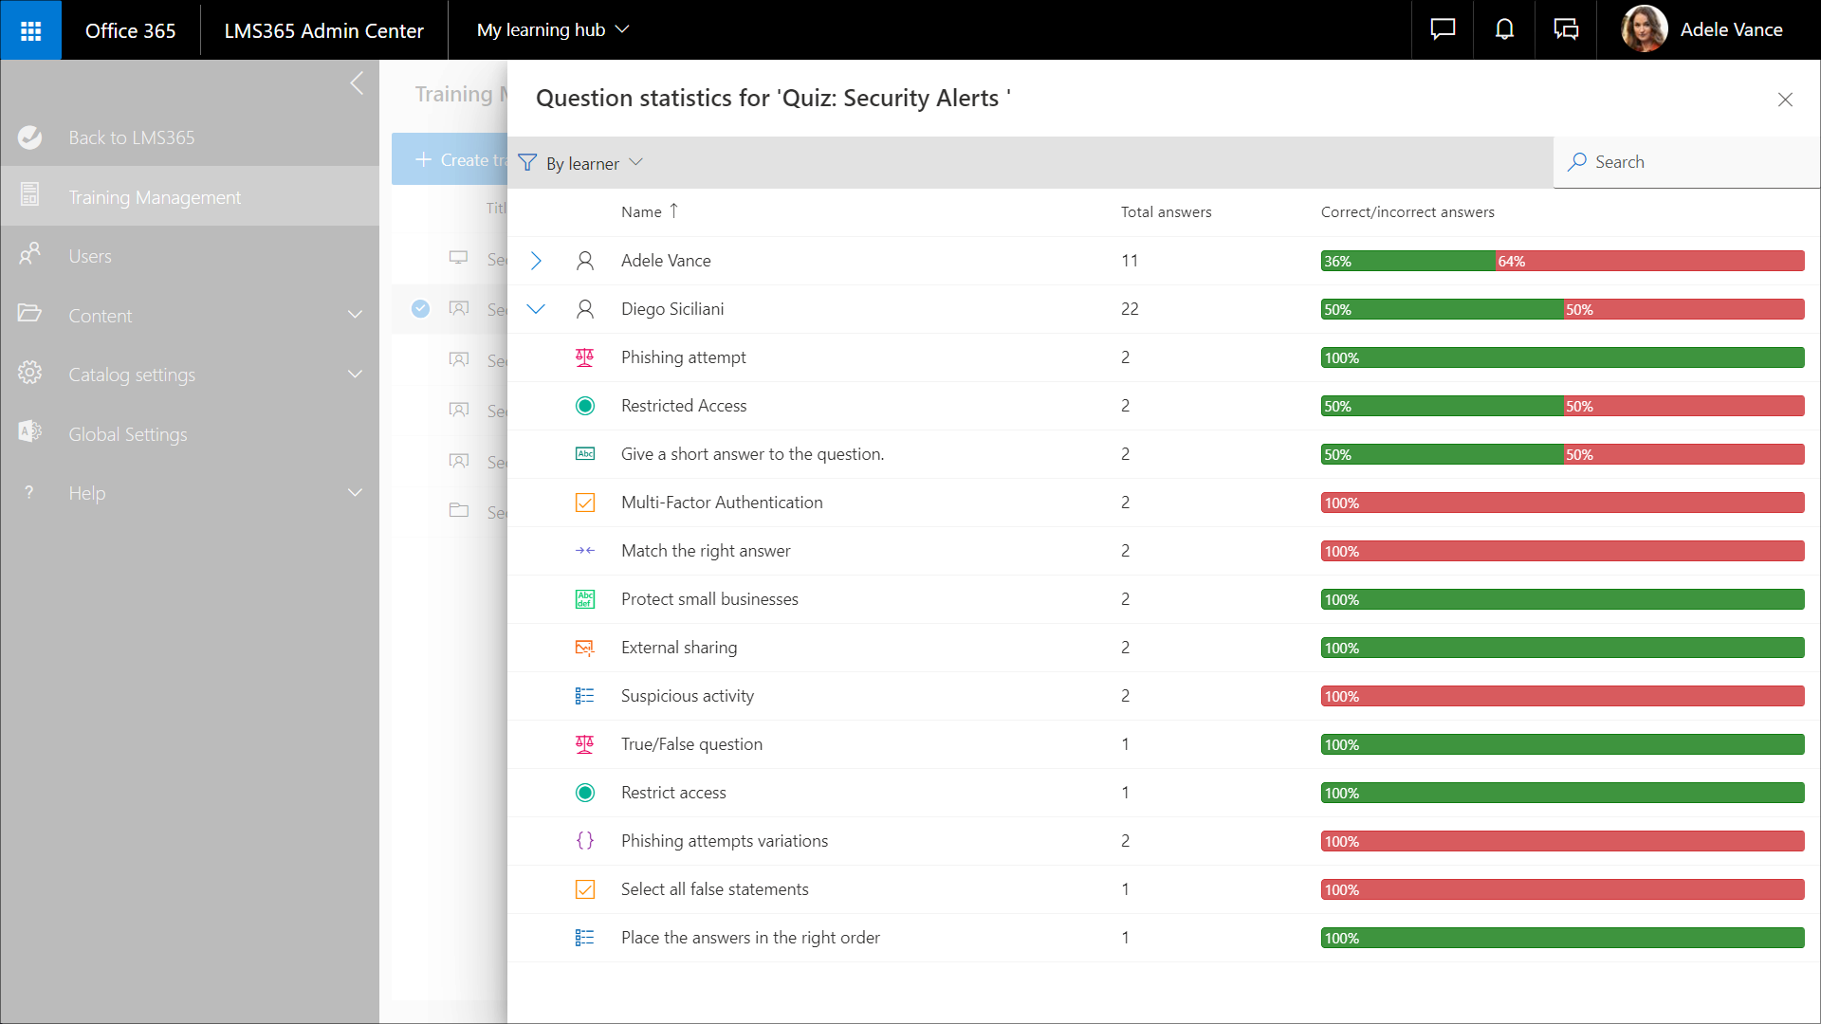Open the By learner filter dropdown

(x=581, y=163)
